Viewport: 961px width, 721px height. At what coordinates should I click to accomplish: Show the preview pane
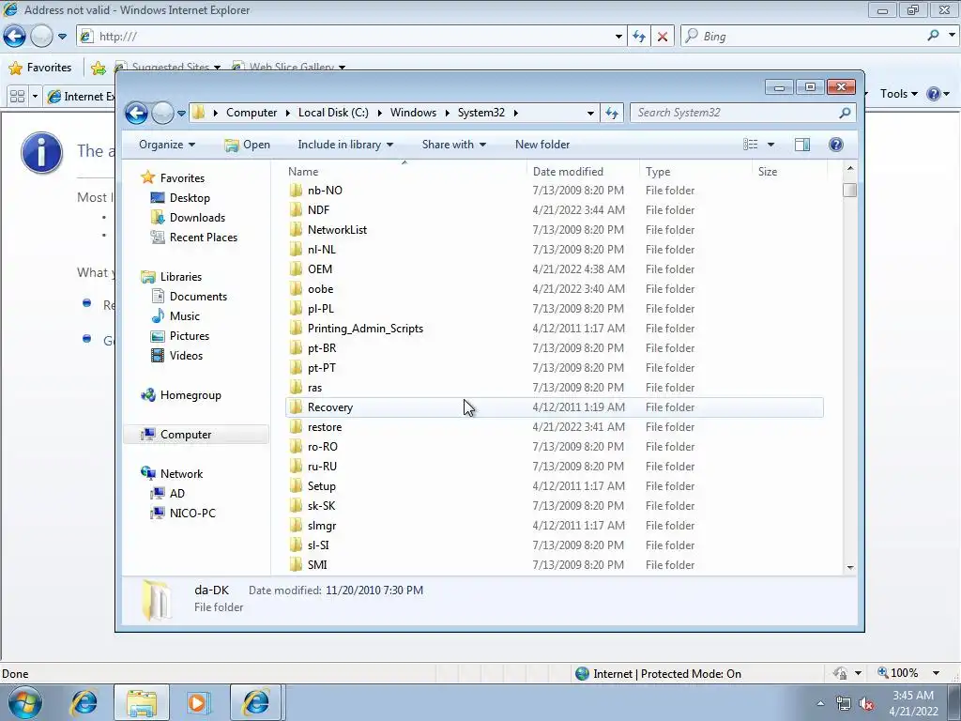(x=801, y=145)
